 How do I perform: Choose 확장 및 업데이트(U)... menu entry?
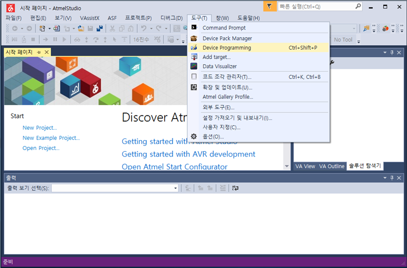point(258,87)
